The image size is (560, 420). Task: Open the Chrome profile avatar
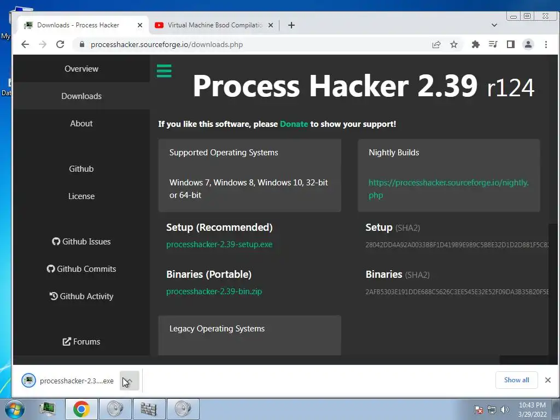click(x=528, y=45)
